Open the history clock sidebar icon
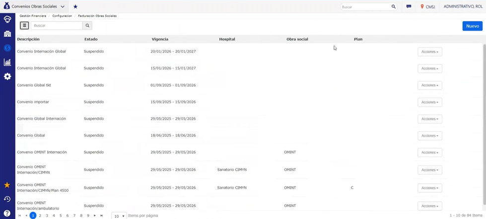486x219 pixels. [7, 199]
